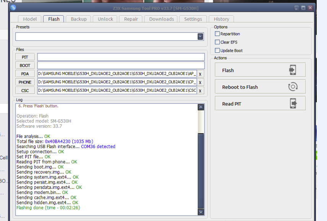
Task: Click the 'Sending boot.img... OK' log line
Action: (x=40, y=167)
